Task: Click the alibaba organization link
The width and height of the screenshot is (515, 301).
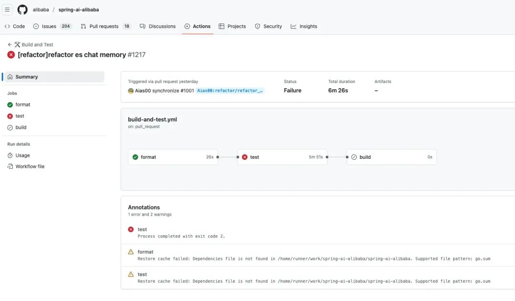Action: pos(41,10)
